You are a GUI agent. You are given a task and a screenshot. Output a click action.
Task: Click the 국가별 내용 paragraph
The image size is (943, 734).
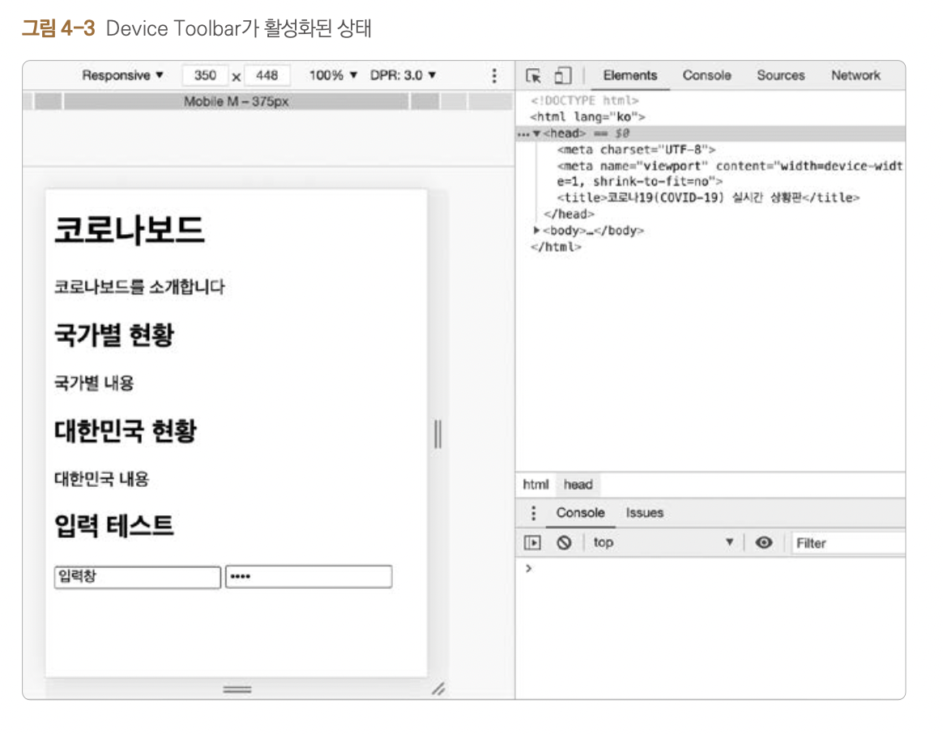point(94,383)
